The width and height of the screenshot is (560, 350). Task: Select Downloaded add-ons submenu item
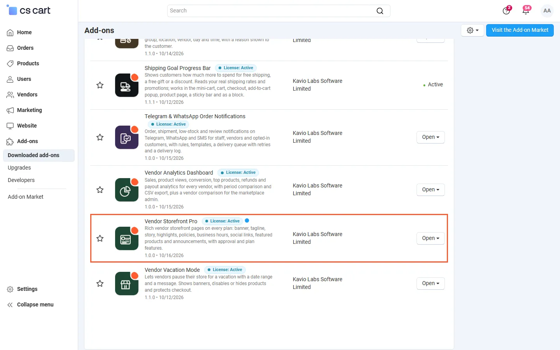(x=39, y=156)
